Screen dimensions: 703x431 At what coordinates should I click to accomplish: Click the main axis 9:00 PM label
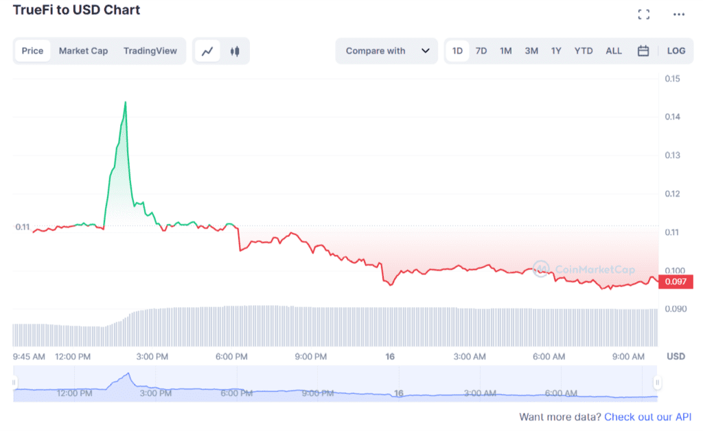coord(311,357)
